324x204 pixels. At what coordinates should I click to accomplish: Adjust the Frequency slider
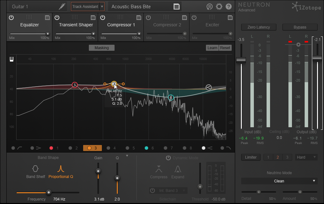[x=49, y=193]
